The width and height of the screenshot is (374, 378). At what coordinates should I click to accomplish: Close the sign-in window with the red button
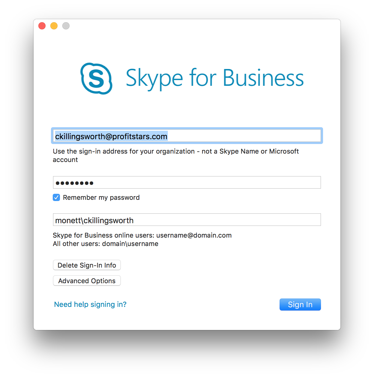[x=42, y=26]
